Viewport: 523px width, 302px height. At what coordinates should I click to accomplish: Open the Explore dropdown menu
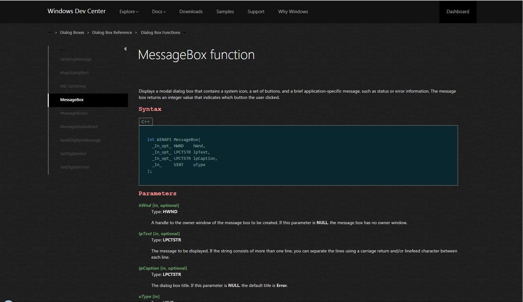[129, 12]
